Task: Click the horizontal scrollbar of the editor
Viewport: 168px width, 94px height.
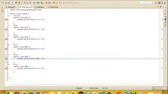Action: pos(84,85)
